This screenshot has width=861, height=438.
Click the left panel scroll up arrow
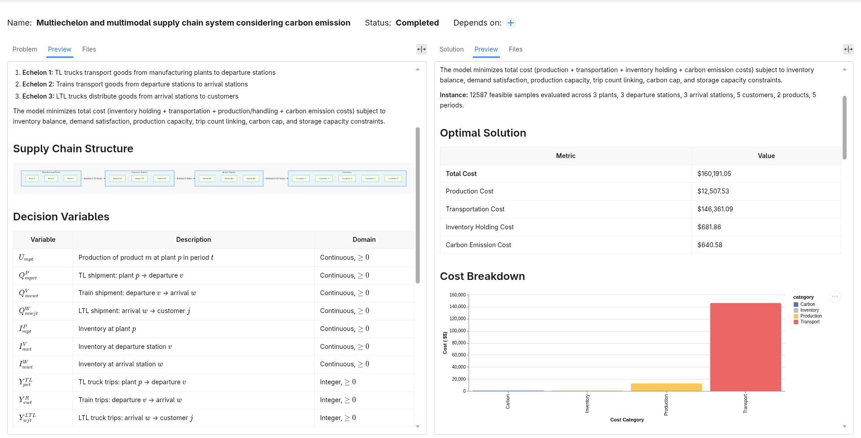[x=417, y=69]
